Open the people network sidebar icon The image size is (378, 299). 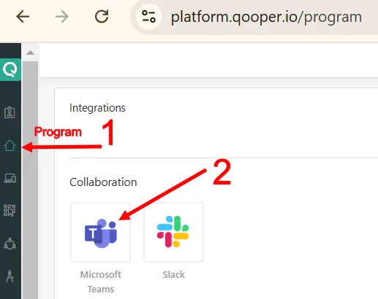click(x=10, y=244)
